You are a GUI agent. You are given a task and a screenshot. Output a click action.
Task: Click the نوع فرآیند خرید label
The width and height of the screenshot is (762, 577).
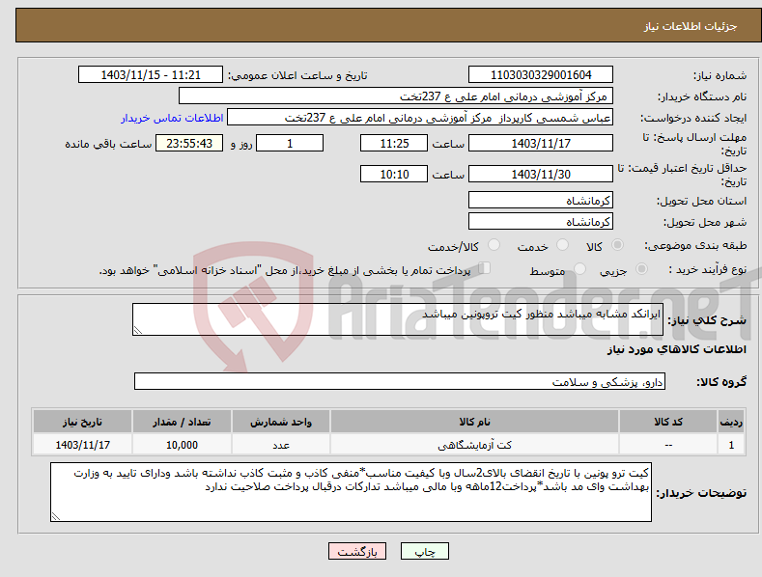708,269
